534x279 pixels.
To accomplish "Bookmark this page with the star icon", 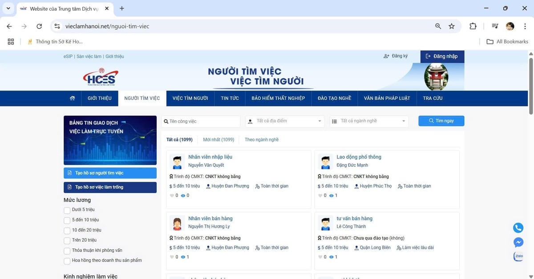I will 452,26.
